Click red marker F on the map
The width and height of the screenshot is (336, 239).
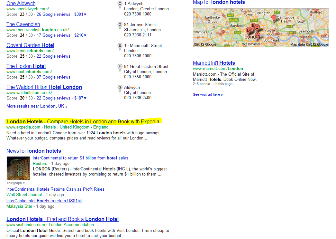[274, 18]
